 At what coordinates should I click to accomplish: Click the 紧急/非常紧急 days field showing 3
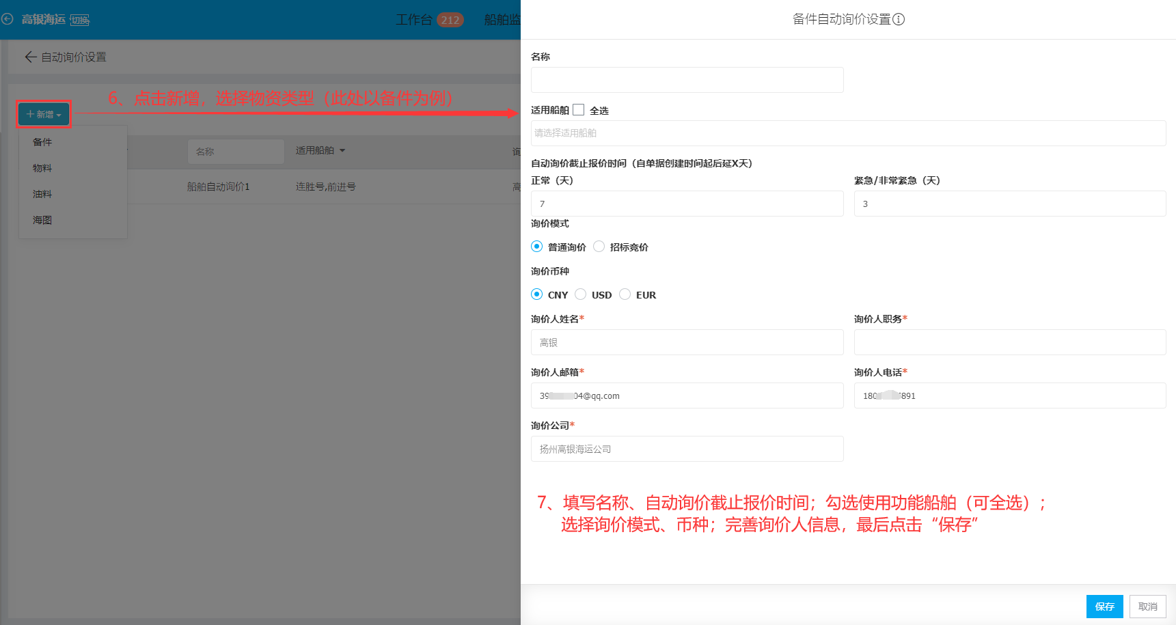pyautogui.click(x=1010, y=204)
